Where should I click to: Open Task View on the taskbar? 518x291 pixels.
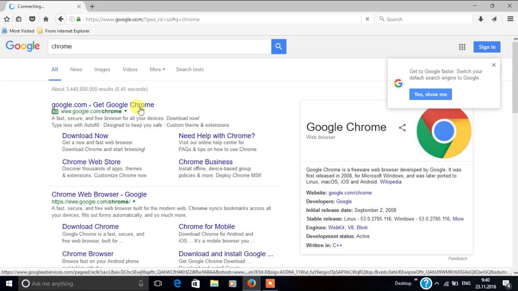coord(158,283)
